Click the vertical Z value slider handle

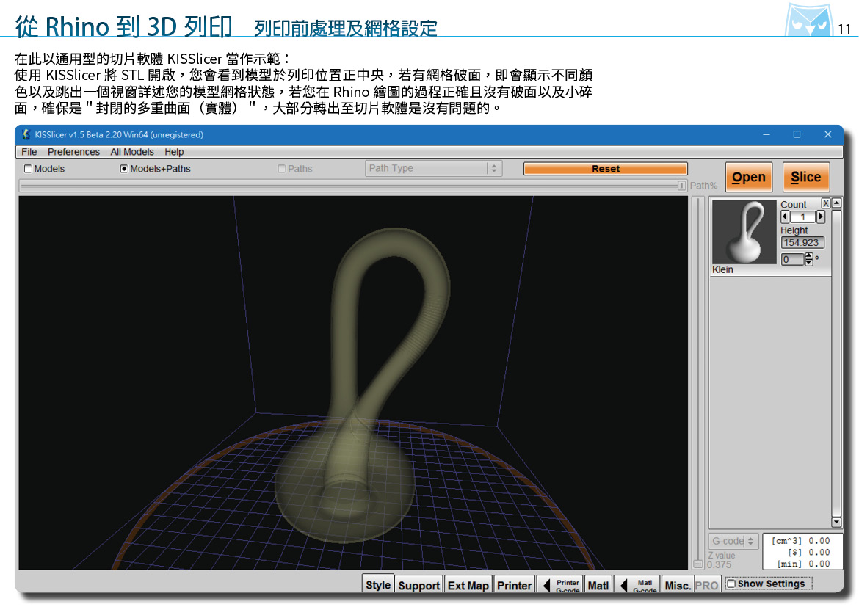[x=698, y=564]
